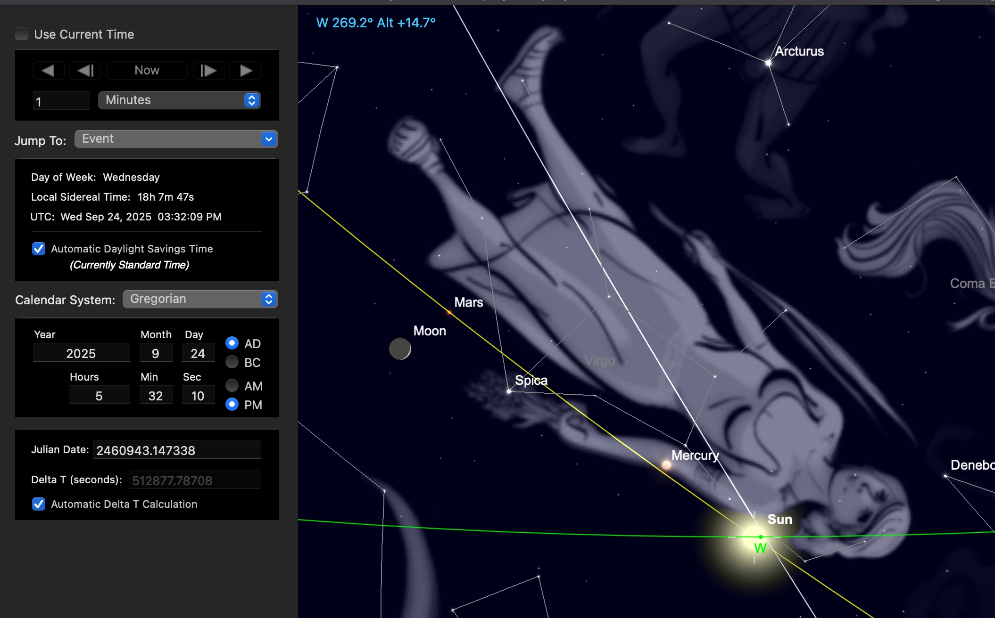
Task: Click the Sun on the horizon
Action: 754,536
